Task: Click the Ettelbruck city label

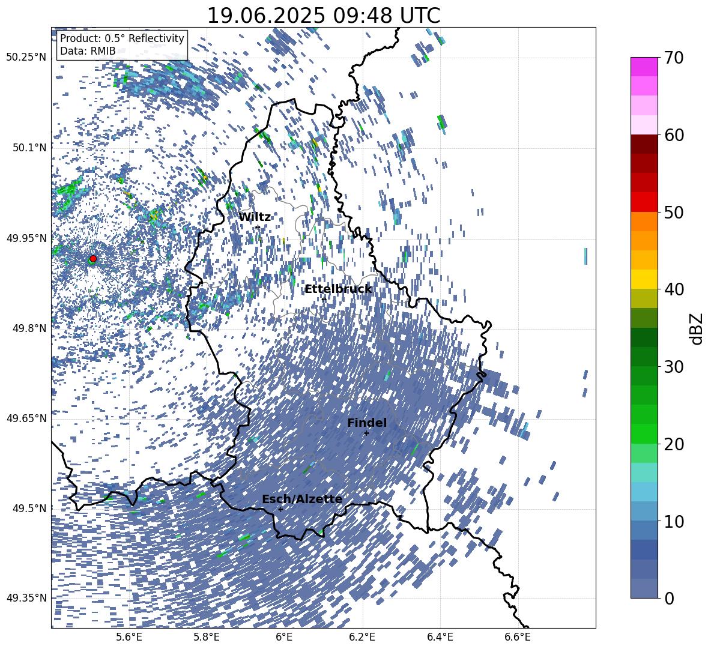Action: click(x=338, y=289)
